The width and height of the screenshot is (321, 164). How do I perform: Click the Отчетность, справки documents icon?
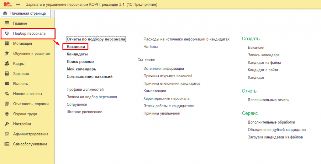pos(7,104)
